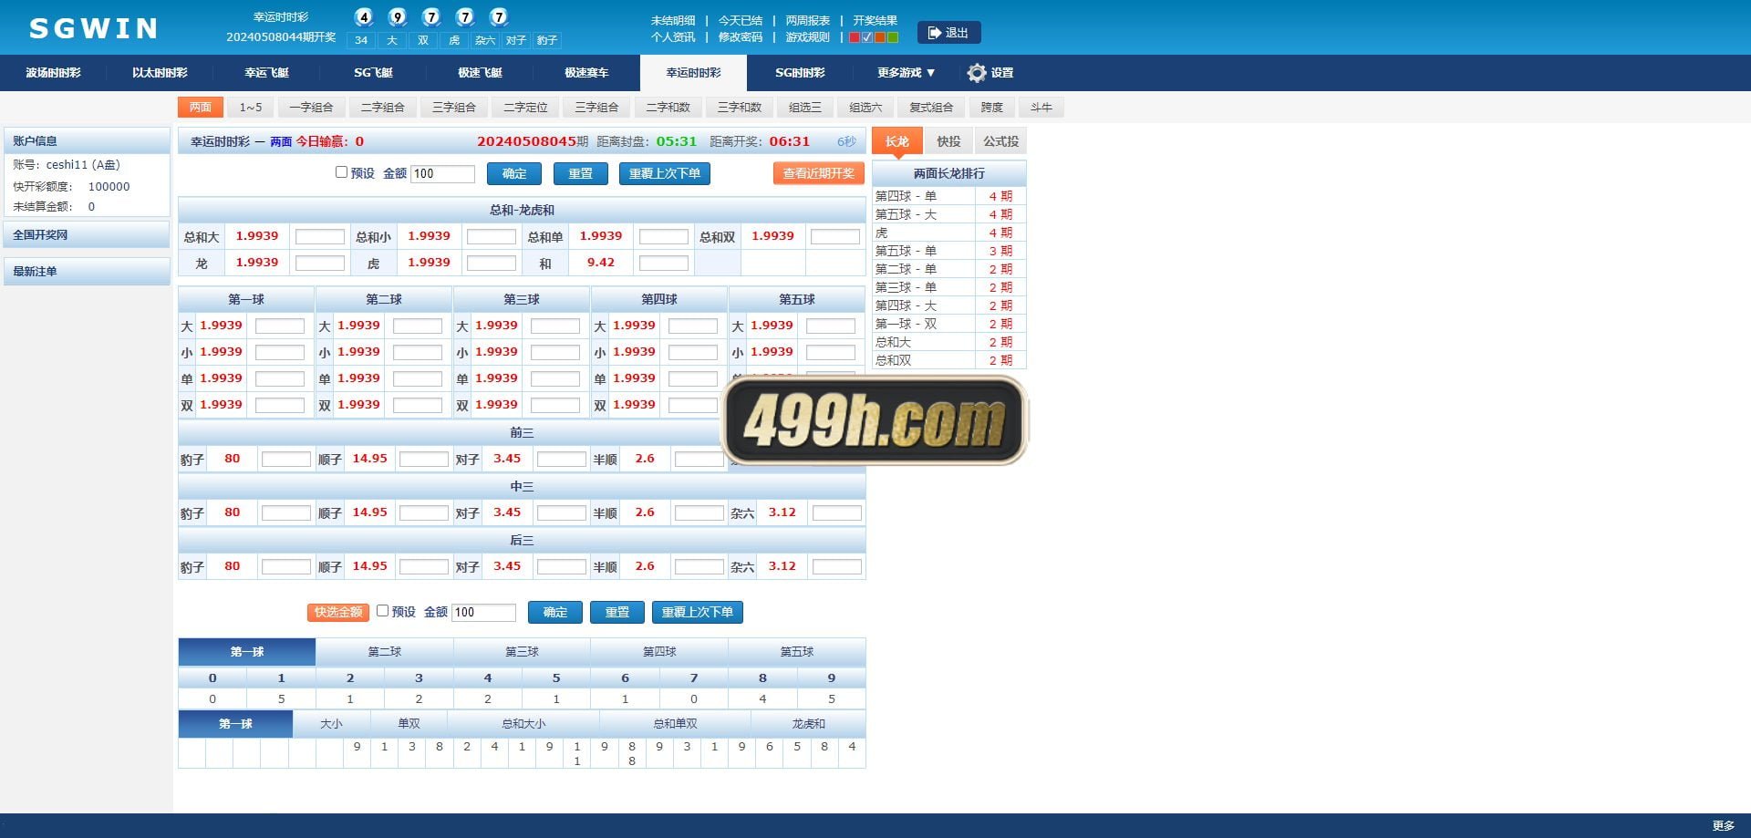The image size is (1751, 838).
Task: Switch to the 长龙 side tab
Action: point(897,141)
